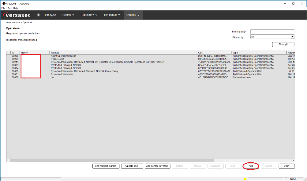Select operator row with ID 00288

tap(151, 56)
